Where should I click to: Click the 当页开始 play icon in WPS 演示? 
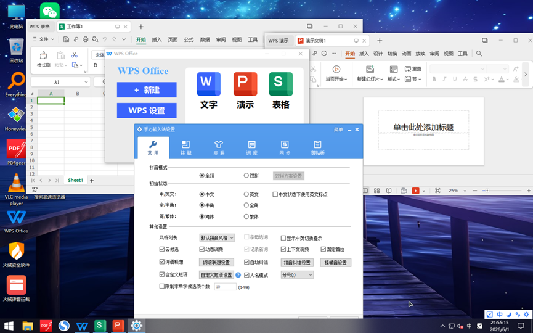point(336,70)
